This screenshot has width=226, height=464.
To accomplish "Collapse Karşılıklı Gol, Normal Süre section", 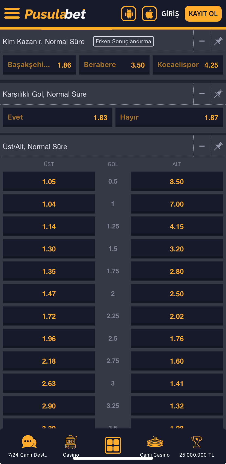I will click(202, 94).
